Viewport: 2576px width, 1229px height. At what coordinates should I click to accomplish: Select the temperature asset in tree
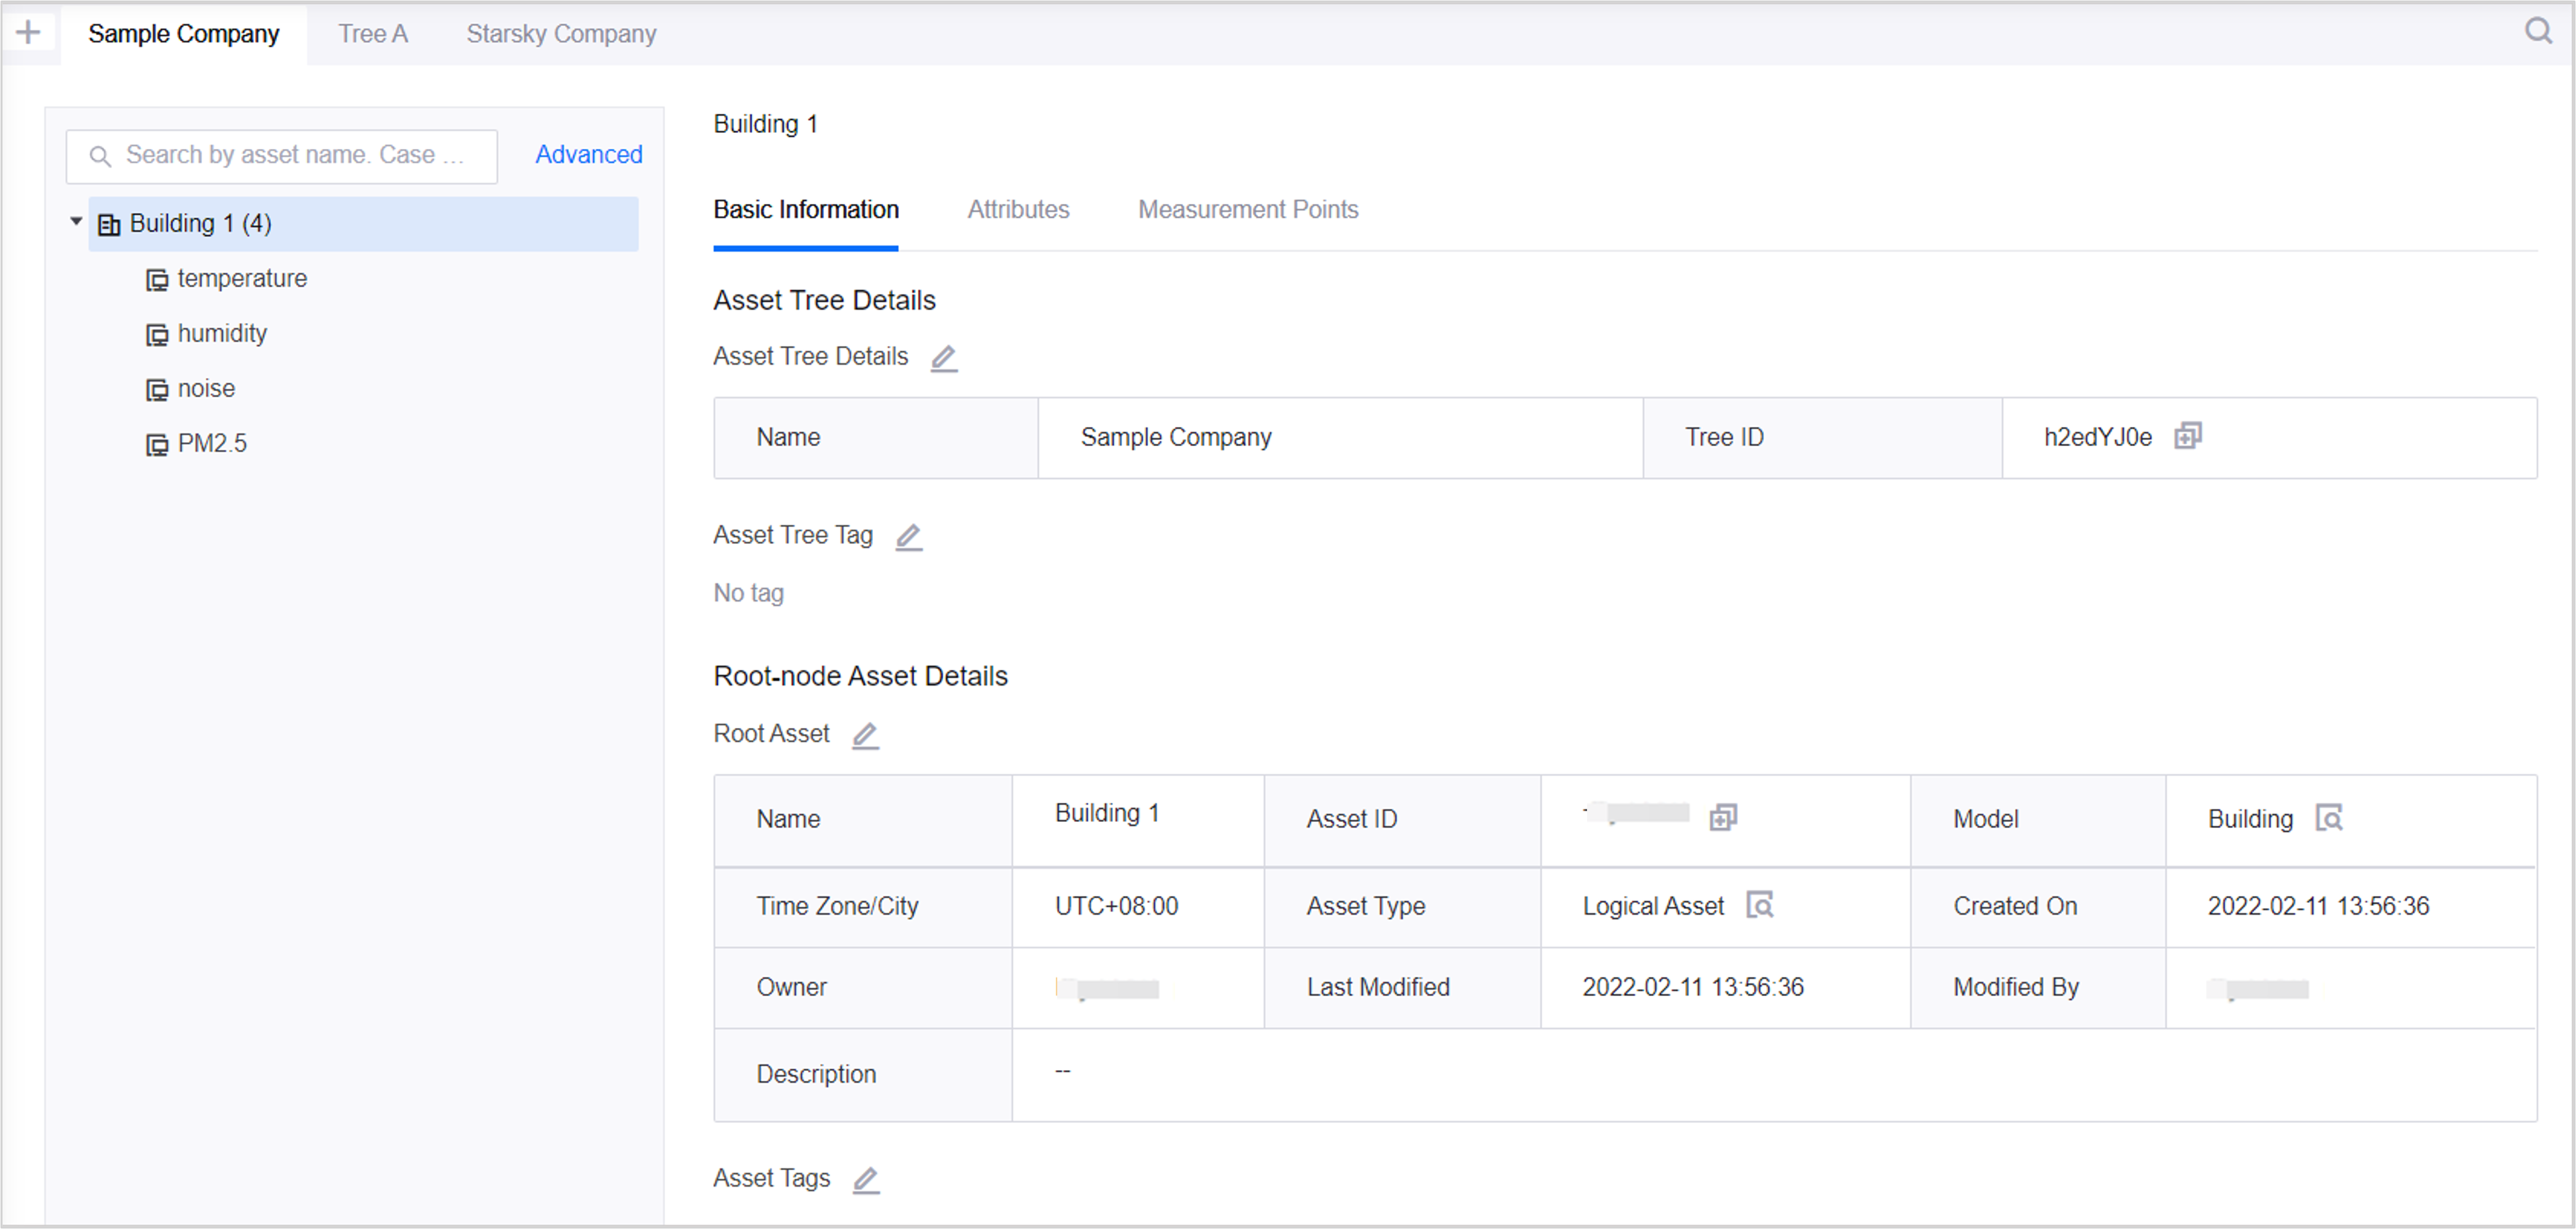pyautogui.click(x=241, y=279)
